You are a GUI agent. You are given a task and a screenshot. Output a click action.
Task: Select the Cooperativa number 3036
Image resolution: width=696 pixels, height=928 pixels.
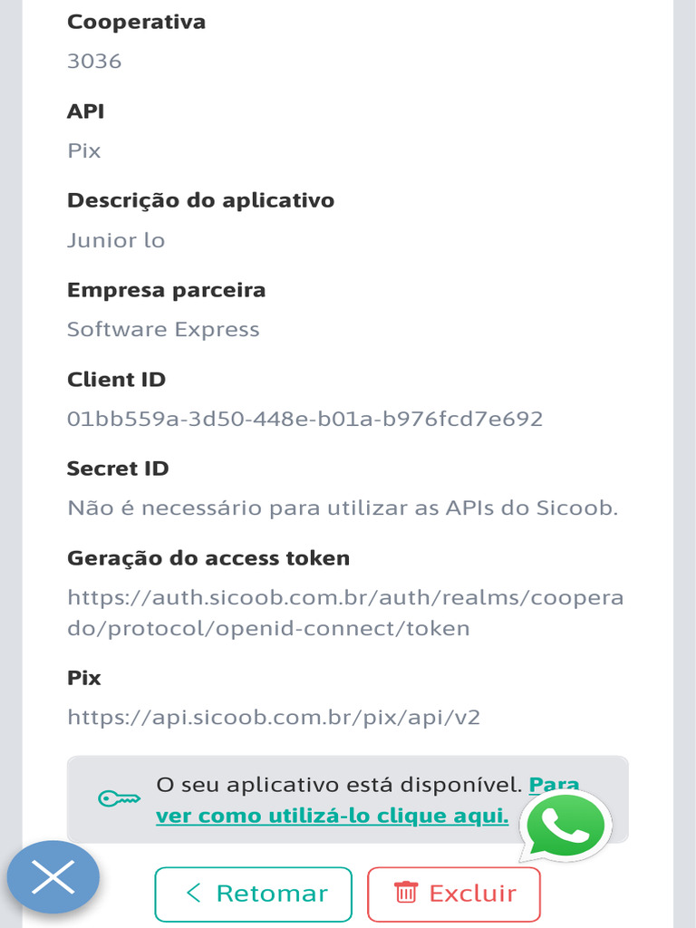coord(94,62)
